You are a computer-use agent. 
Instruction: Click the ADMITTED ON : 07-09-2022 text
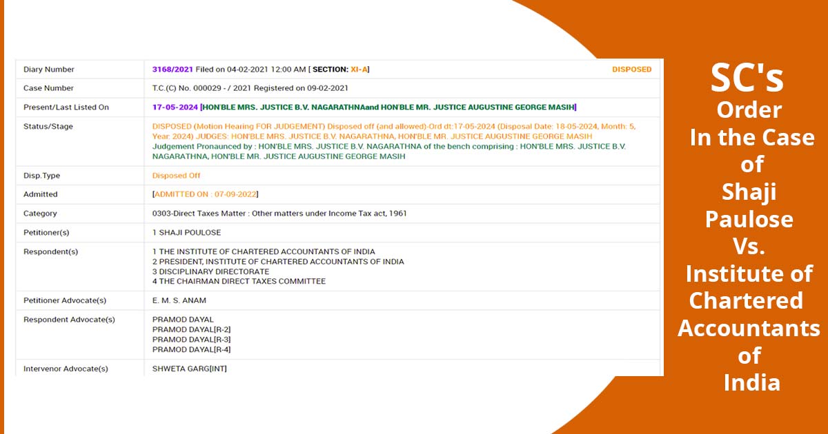click(x=206, y=194)
